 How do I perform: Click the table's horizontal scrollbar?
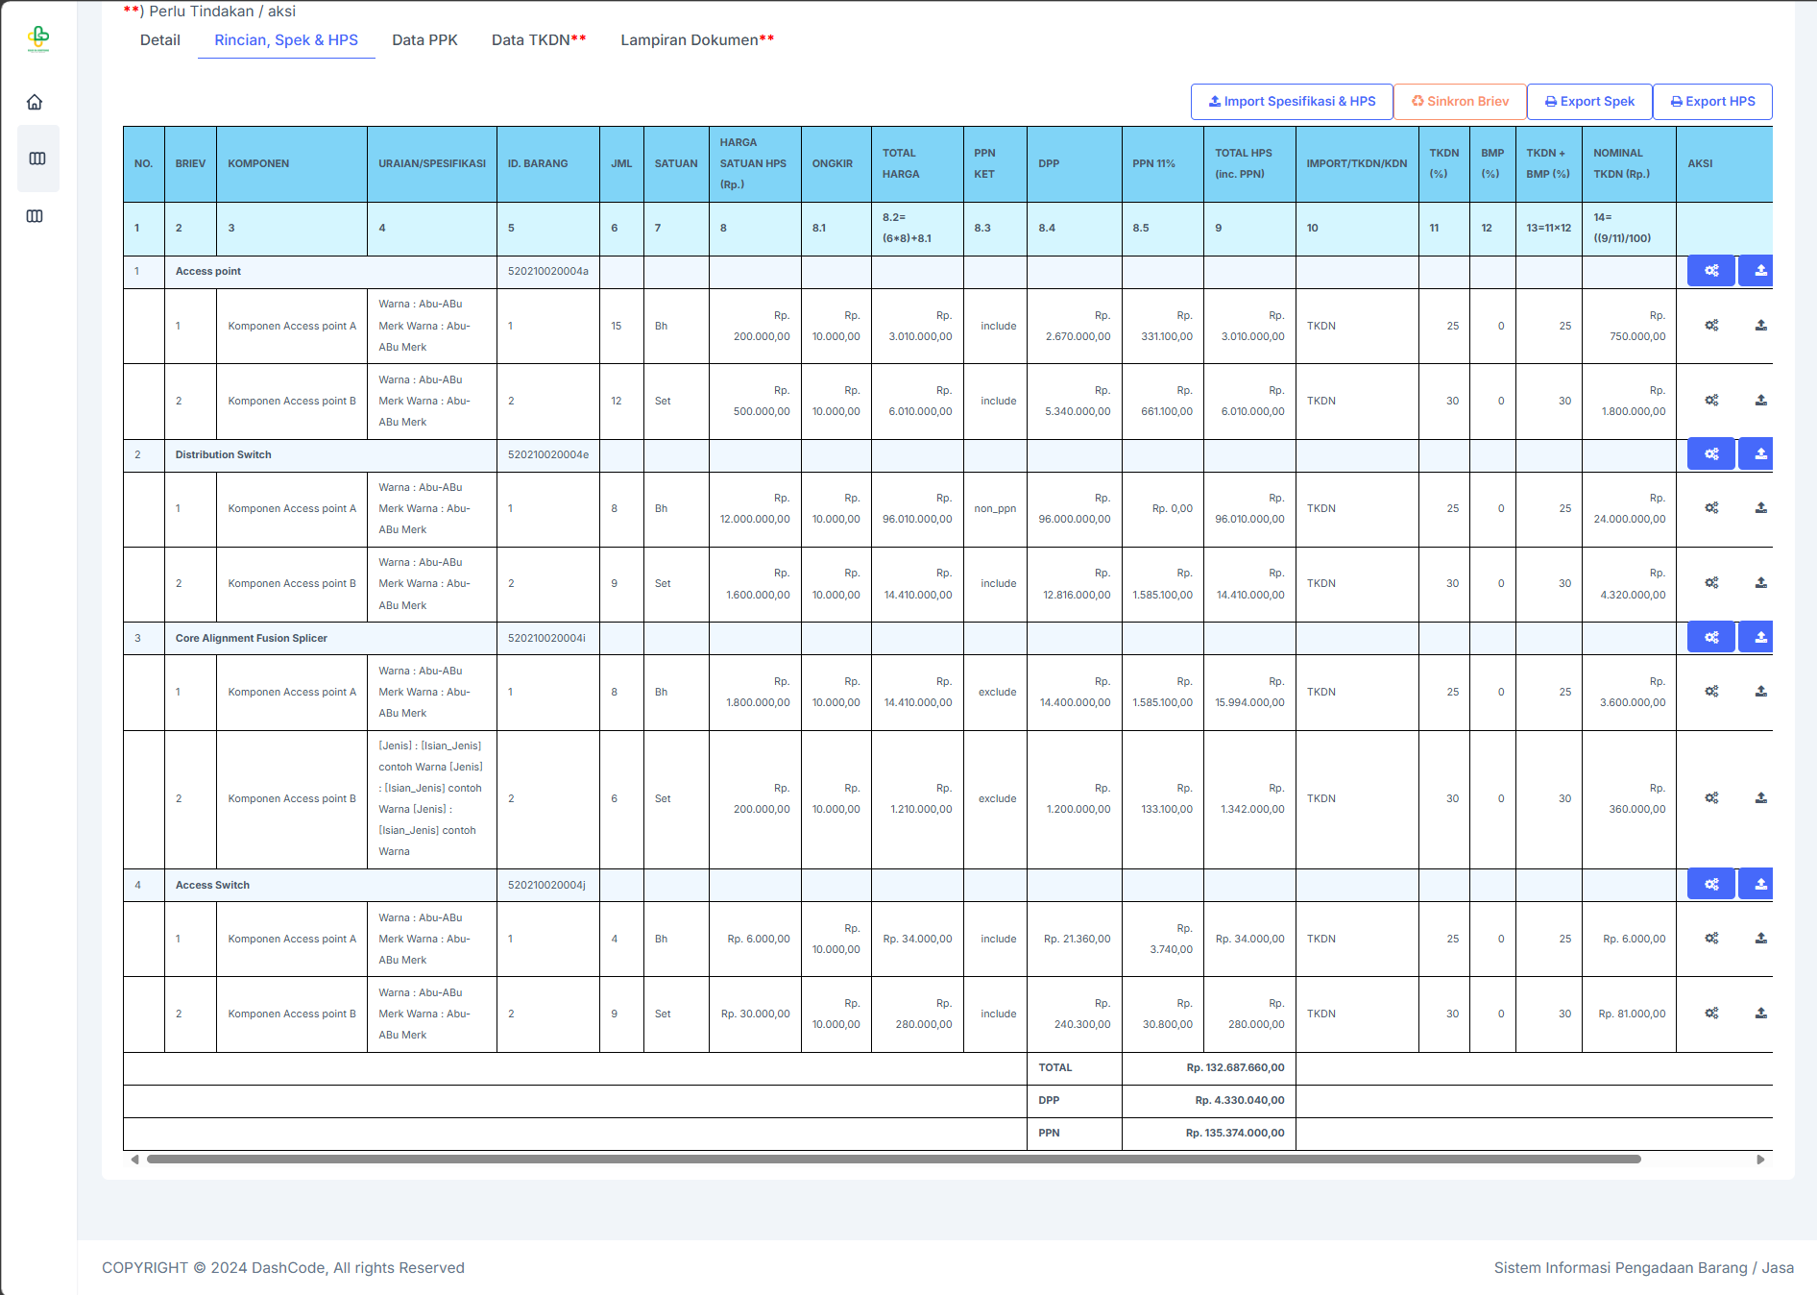tap(893, 1160)
